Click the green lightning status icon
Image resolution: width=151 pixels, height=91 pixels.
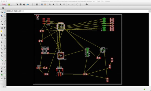[x=144, y=89]
